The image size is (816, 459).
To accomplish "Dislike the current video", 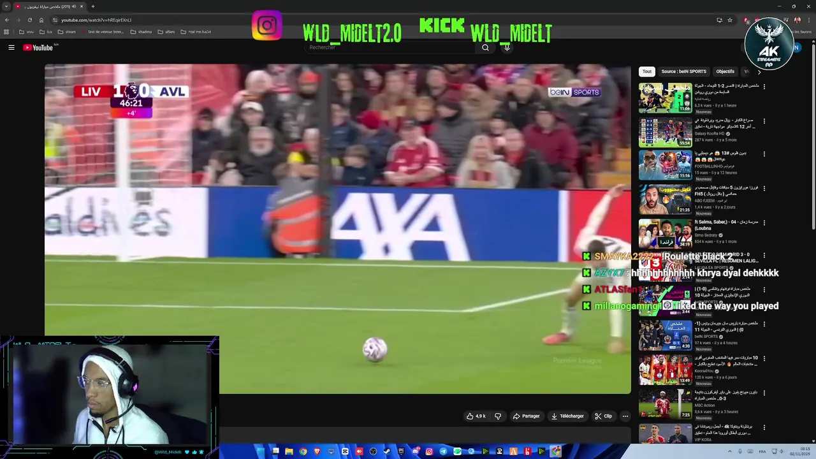I will [x=498, y=416].
